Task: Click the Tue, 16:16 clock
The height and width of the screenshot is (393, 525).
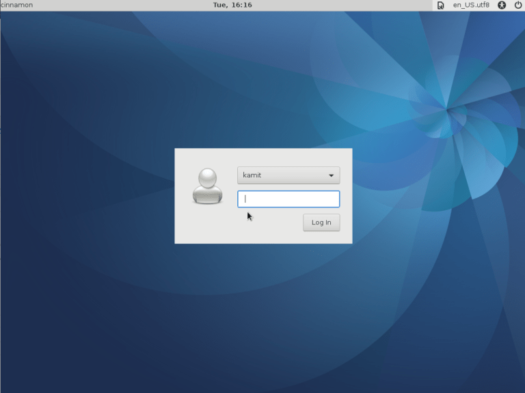Action: [x=232, y=5]
